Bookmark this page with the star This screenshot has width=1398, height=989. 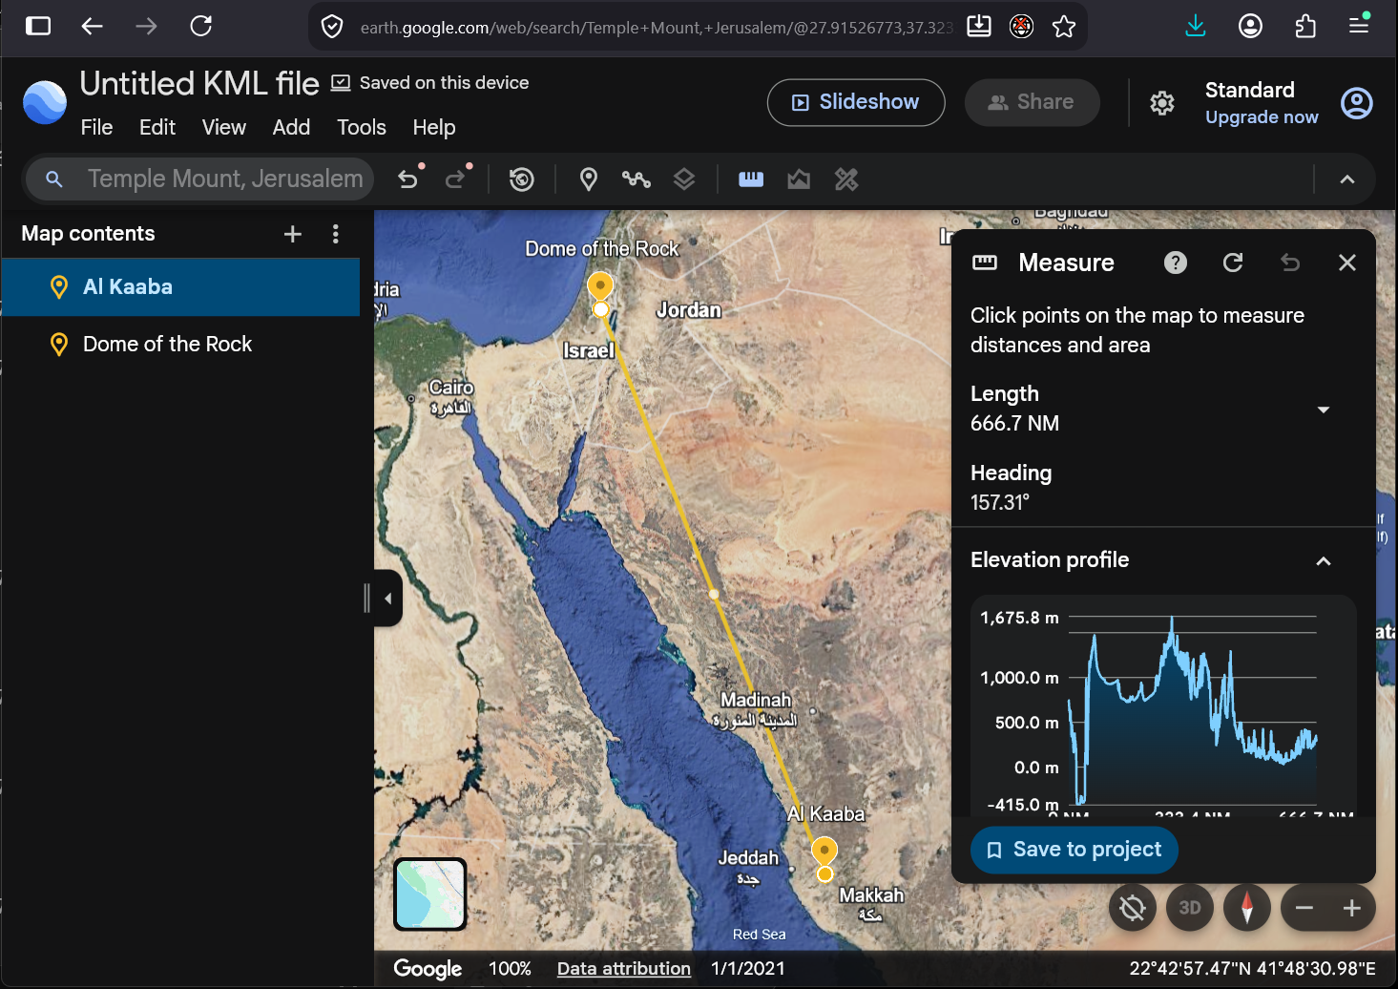[1064, 27]
